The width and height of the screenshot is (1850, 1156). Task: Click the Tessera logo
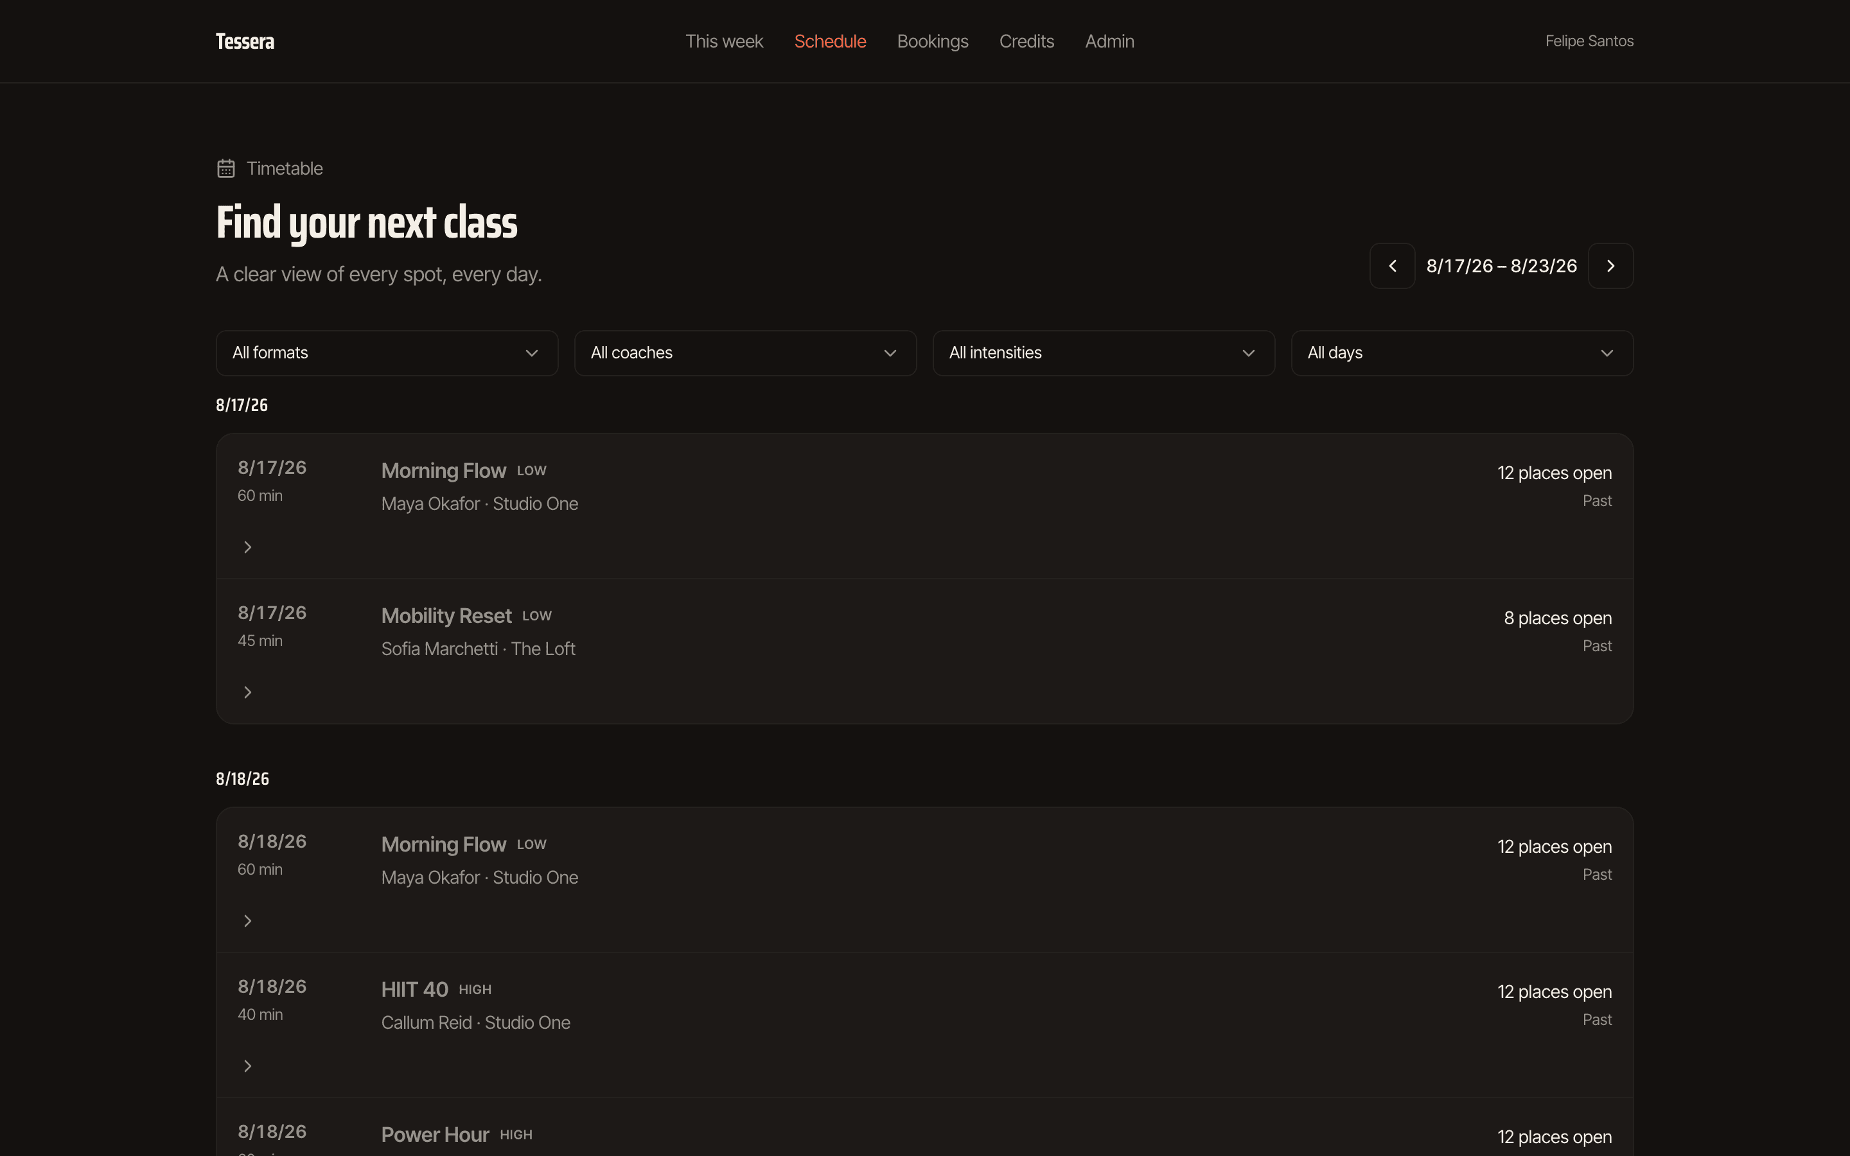(245, 41)
